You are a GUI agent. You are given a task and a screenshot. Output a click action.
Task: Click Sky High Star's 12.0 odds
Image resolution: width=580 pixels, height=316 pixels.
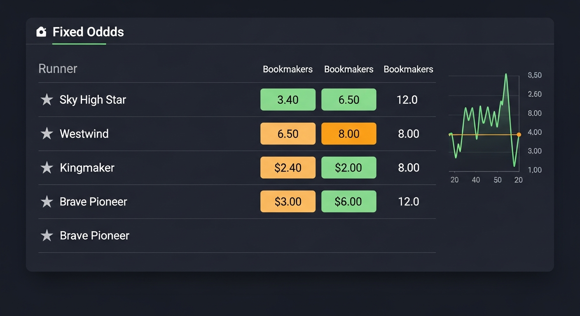pyautogui.click(x=407, y=100)
